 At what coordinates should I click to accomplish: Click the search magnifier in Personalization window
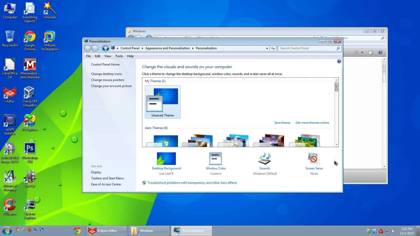(338, 48)
